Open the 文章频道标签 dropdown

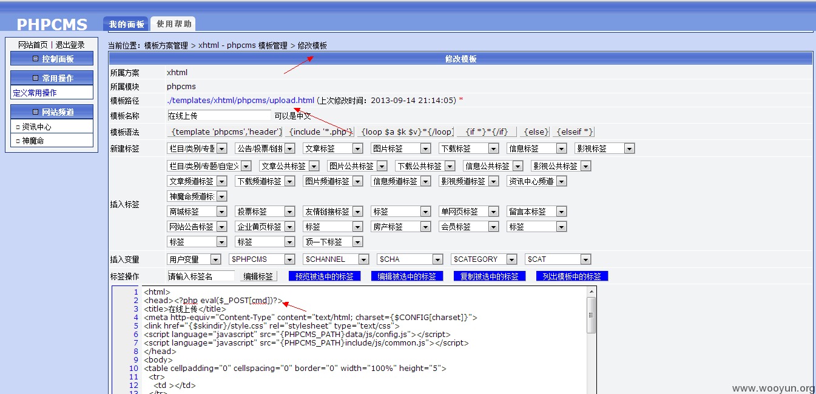point(197,181)
